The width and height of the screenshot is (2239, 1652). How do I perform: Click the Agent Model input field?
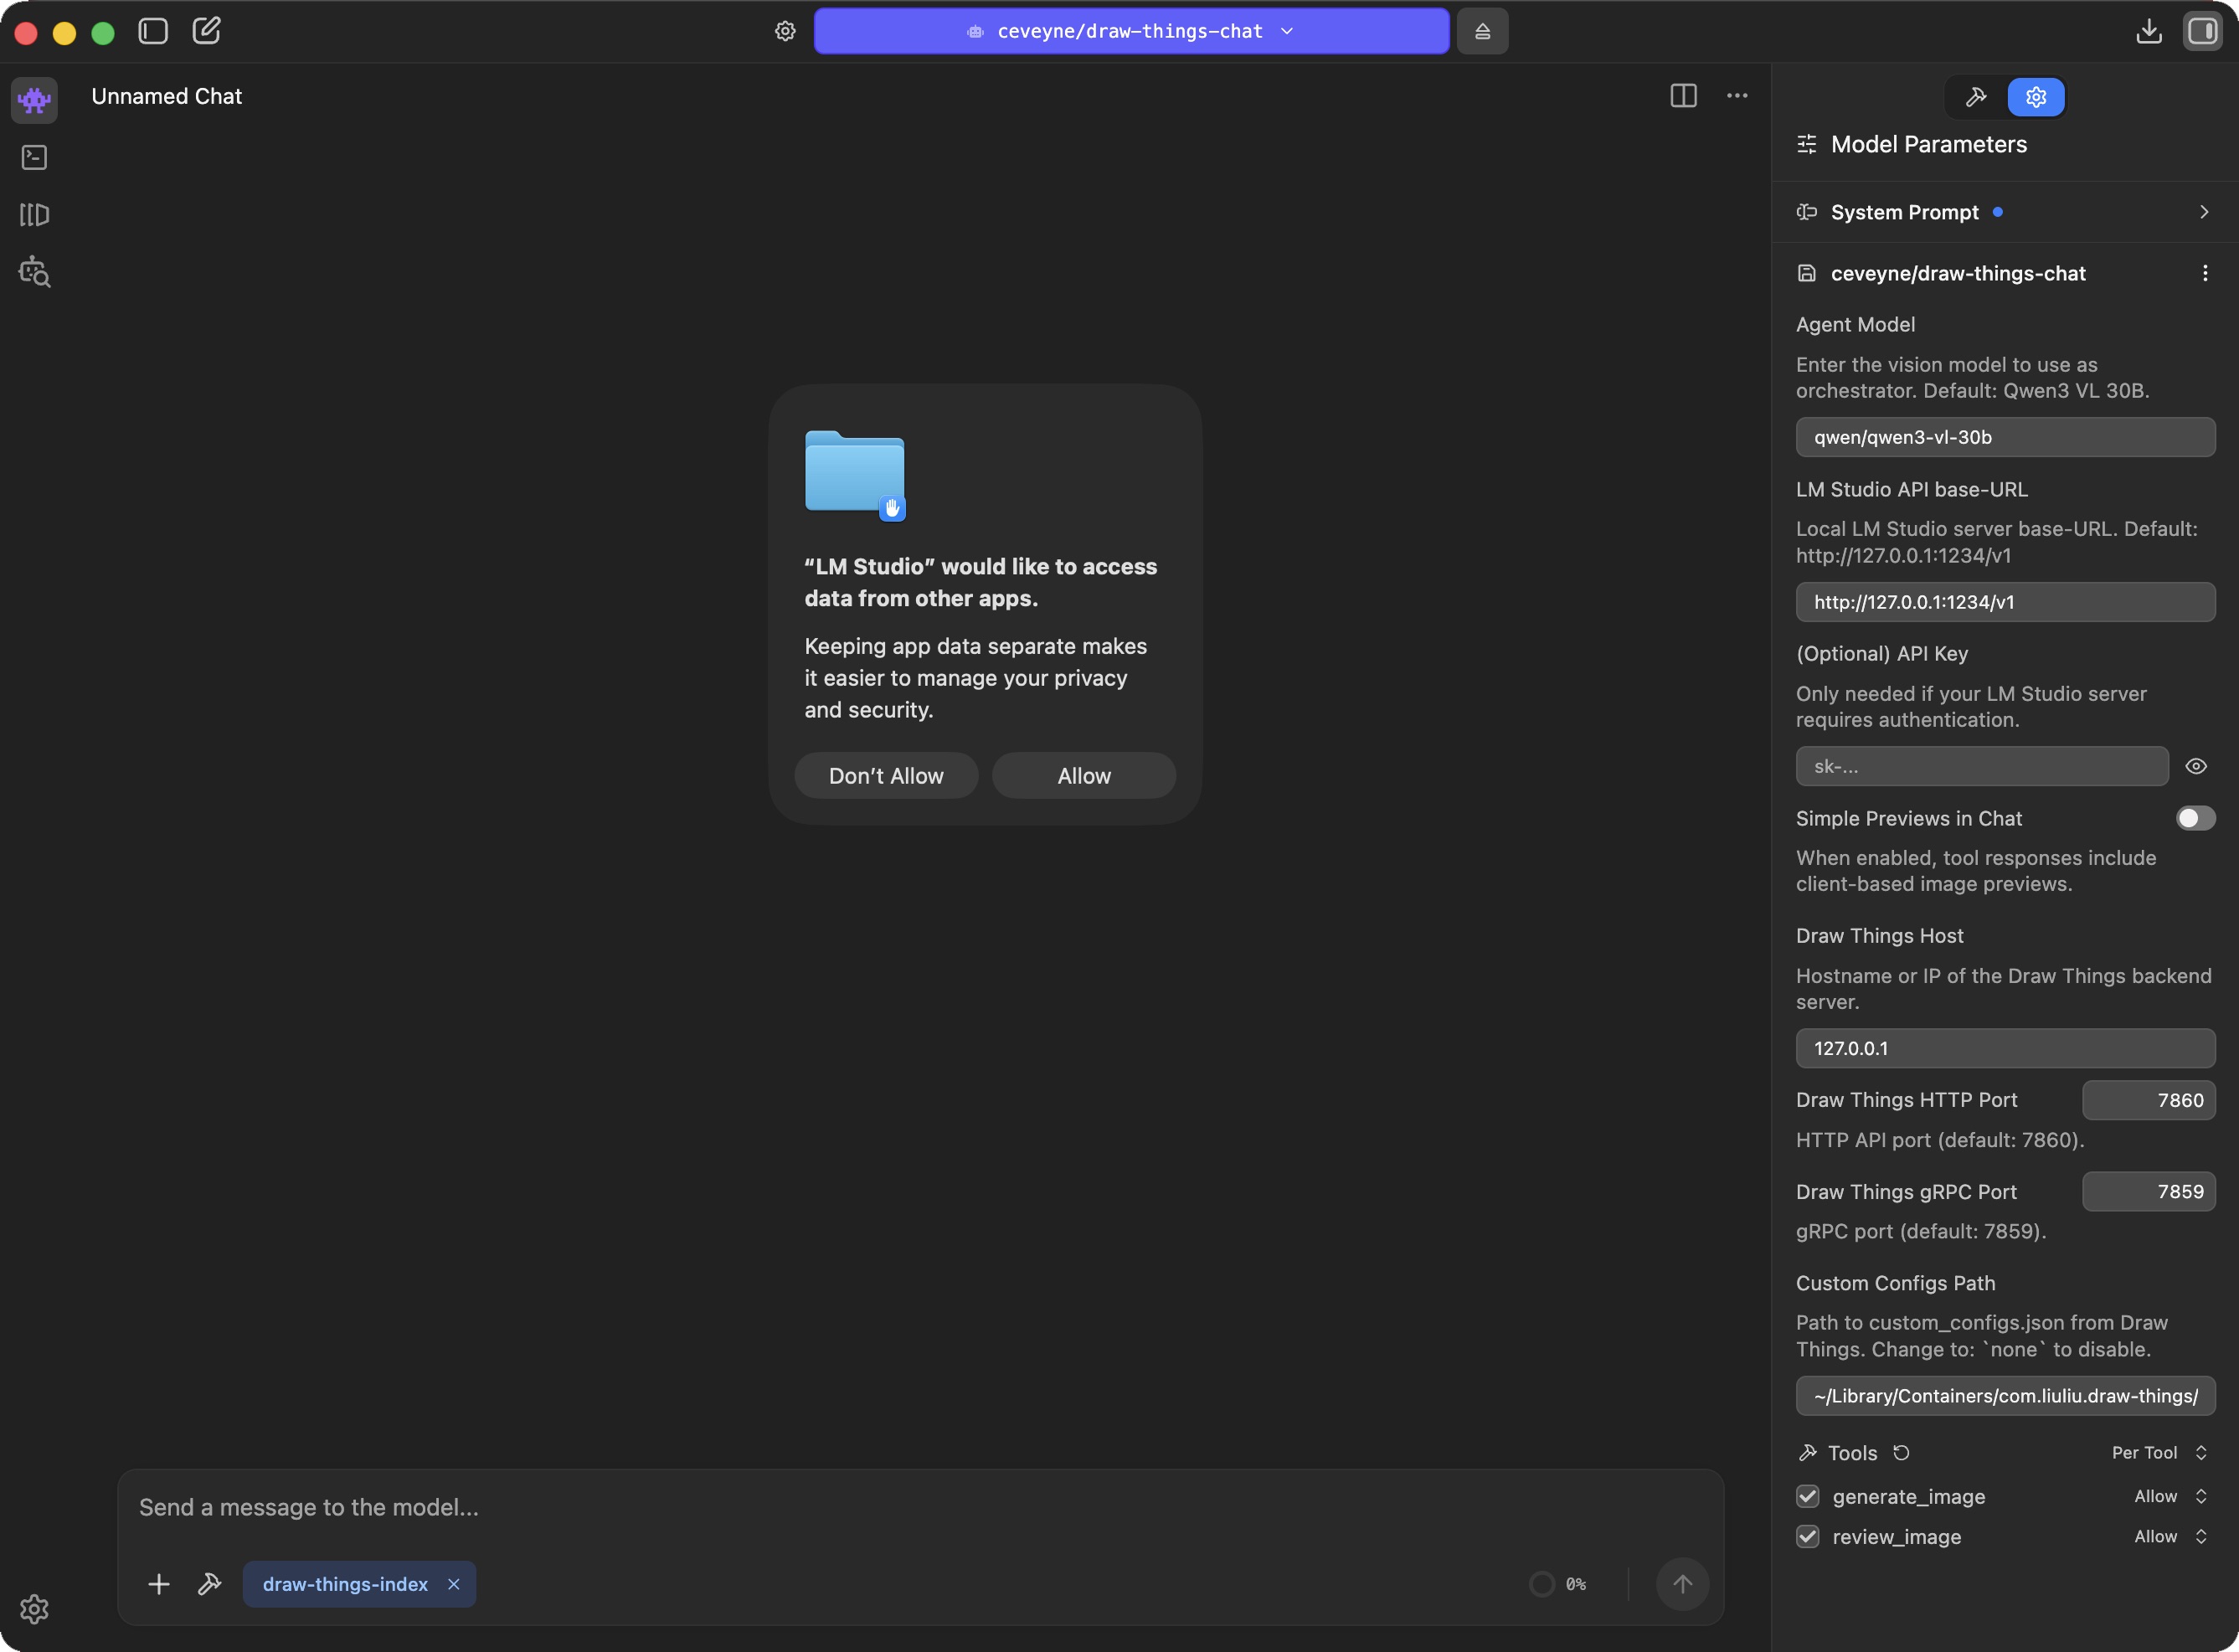tap(2004, 437)
